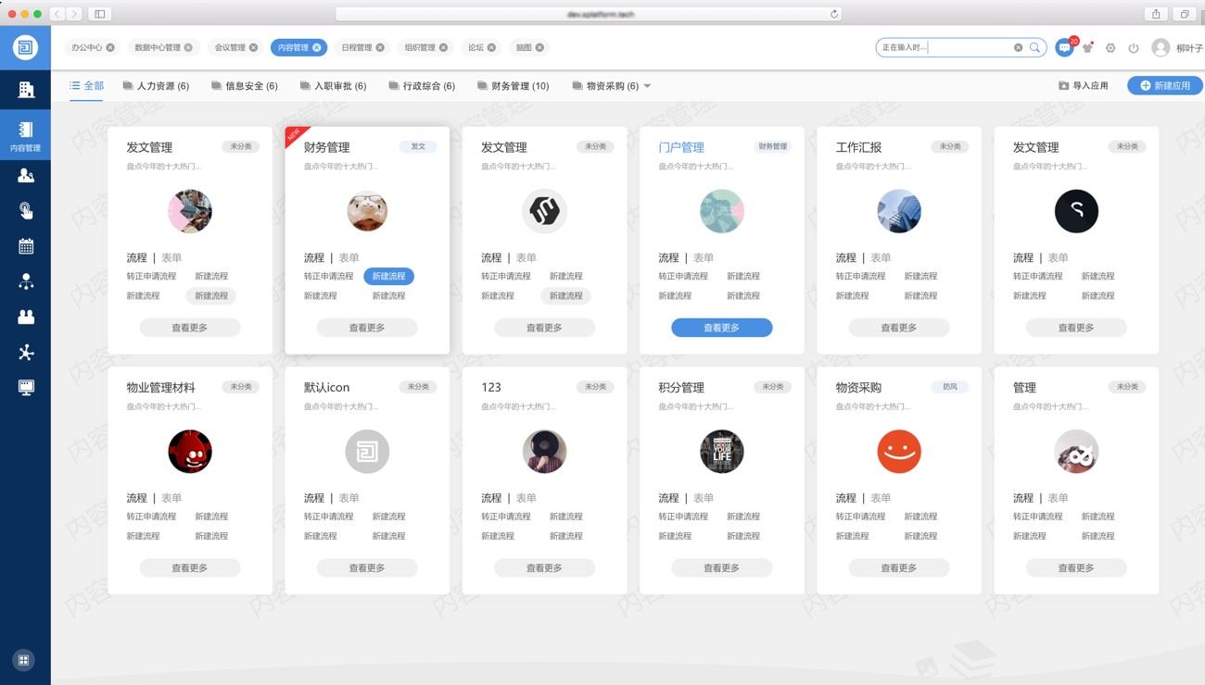Screen dimensions: 1205x685
Task: Click the monitor icon in the left sidebar
Action: tap(26, 388)
